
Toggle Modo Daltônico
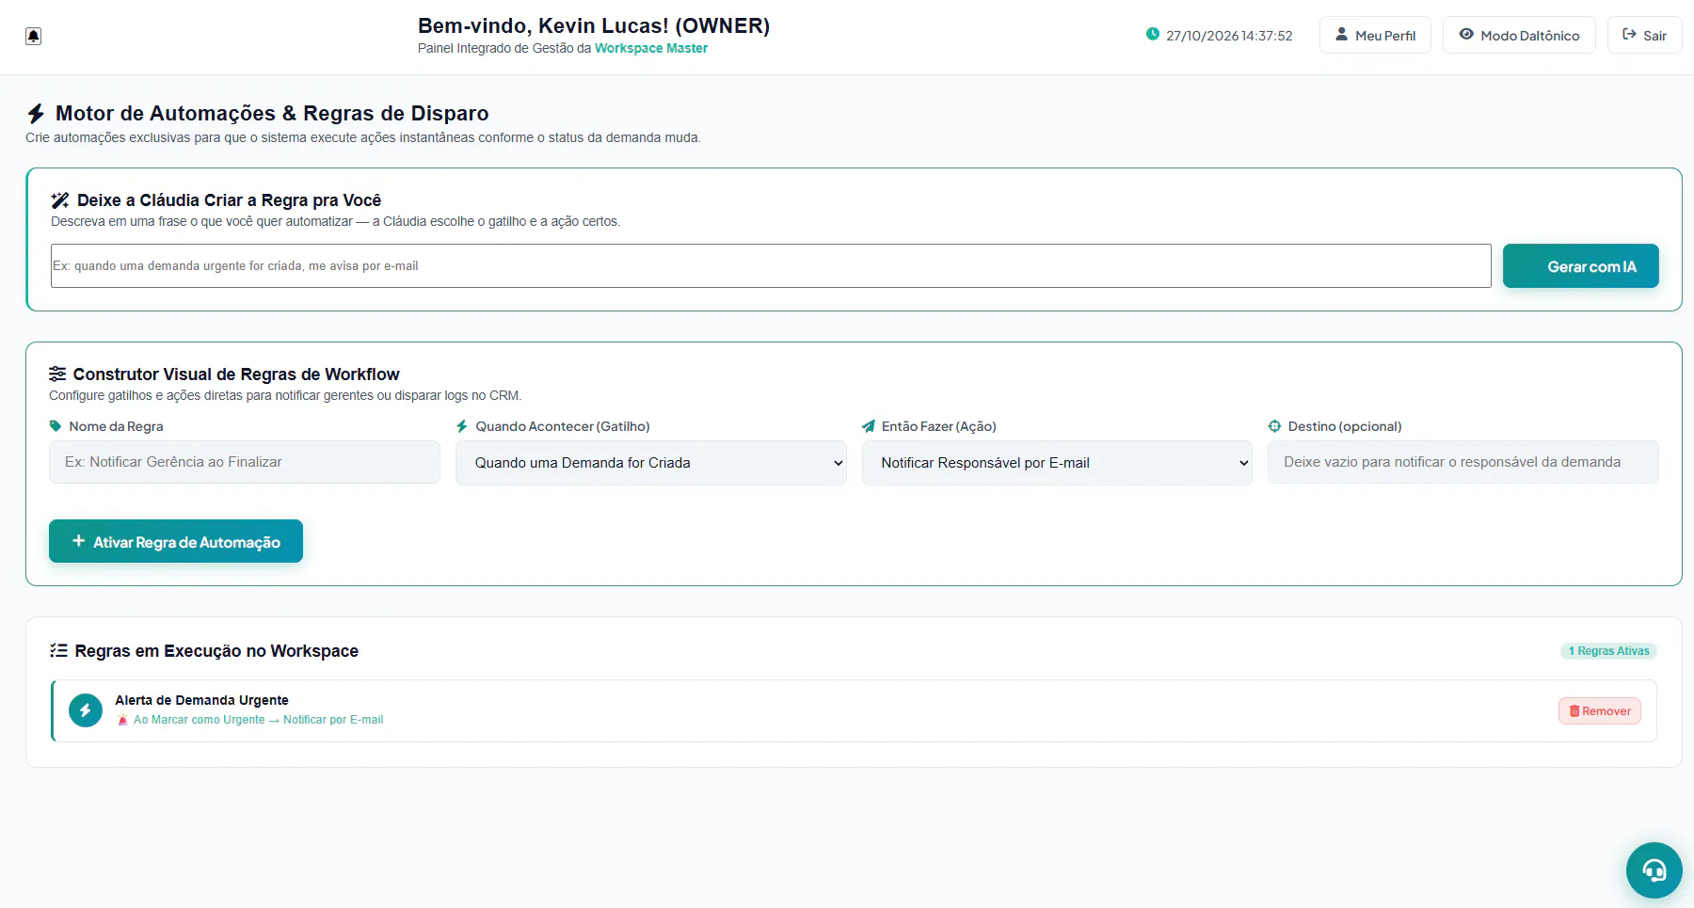tap(1519, 35)
